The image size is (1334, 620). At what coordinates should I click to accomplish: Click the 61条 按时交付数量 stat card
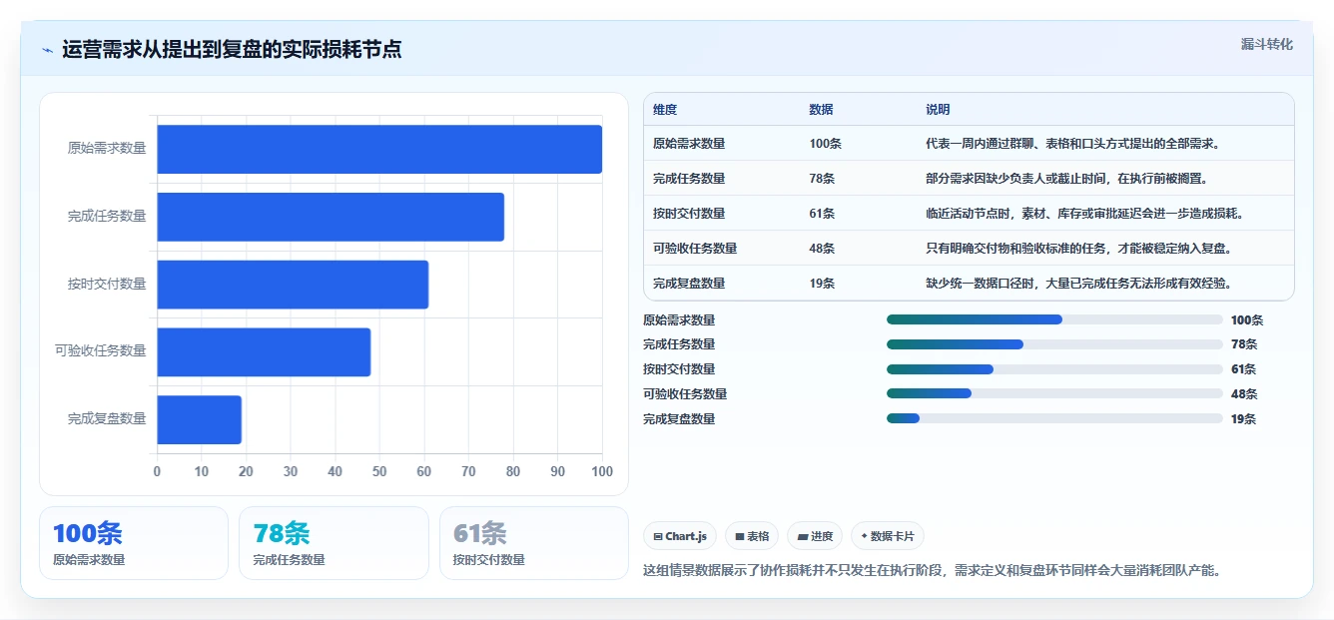pyautogui.click(x=534, y=543)
